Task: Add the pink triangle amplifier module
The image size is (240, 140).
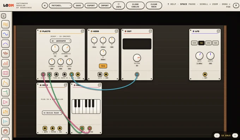Action: click(5, 102)
